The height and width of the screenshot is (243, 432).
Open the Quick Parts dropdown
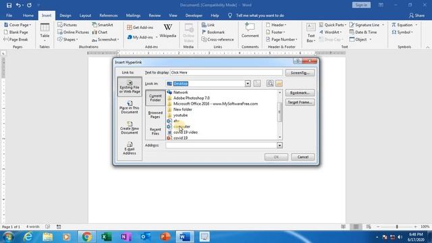[x=333, y=25]
